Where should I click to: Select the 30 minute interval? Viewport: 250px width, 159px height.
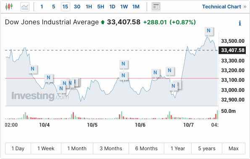(x=77, y=7)
